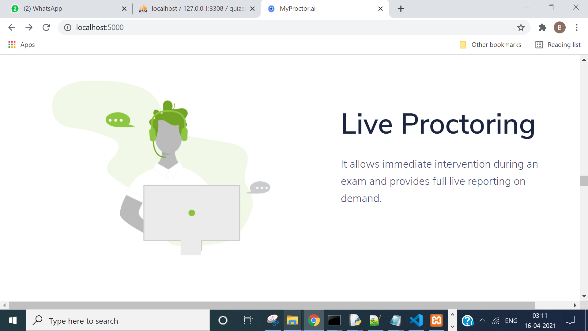Open a new browser tab
The image size is (588, 331).
(x=401, y=9)
